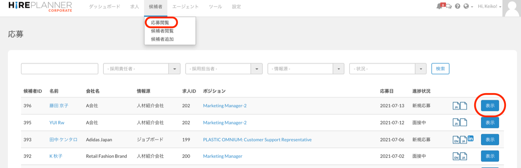Image resolution: width=521 pixels, height=168 pixels.
Task: Expand the 情報源 filter dropdown
Action: point(338,69)
